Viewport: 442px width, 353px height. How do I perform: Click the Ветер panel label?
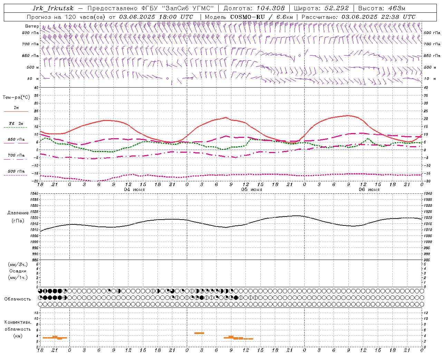[x=32, y=26]
